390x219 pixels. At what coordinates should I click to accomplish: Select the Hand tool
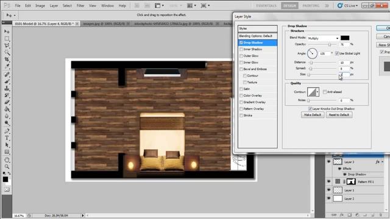(7, 160)
